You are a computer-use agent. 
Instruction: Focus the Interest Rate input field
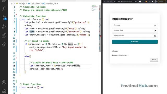135,31
